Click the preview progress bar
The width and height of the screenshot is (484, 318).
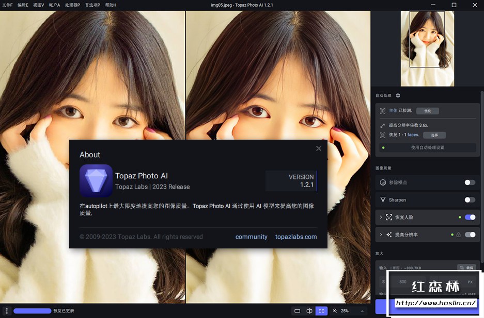[33, 311]
